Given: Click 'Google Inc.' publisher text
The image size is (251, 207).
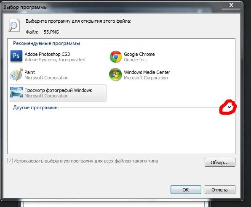Looking at the screenshot, I should tap(135, 60).
